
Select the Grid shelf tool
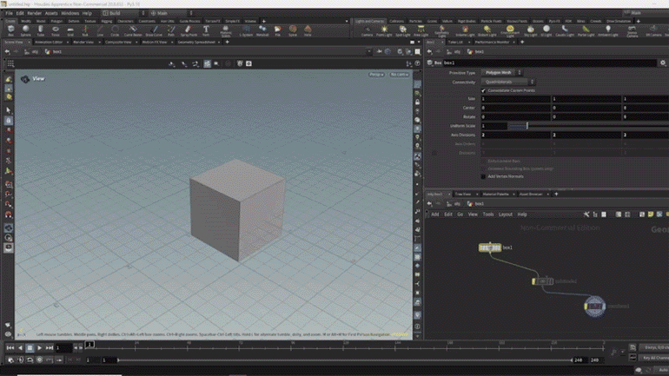[70, 30]
